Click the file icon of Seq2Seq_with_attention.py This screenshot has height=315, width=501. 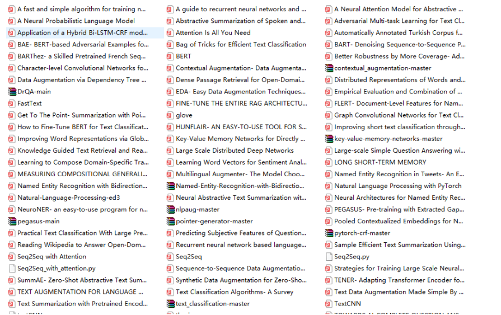12,269
